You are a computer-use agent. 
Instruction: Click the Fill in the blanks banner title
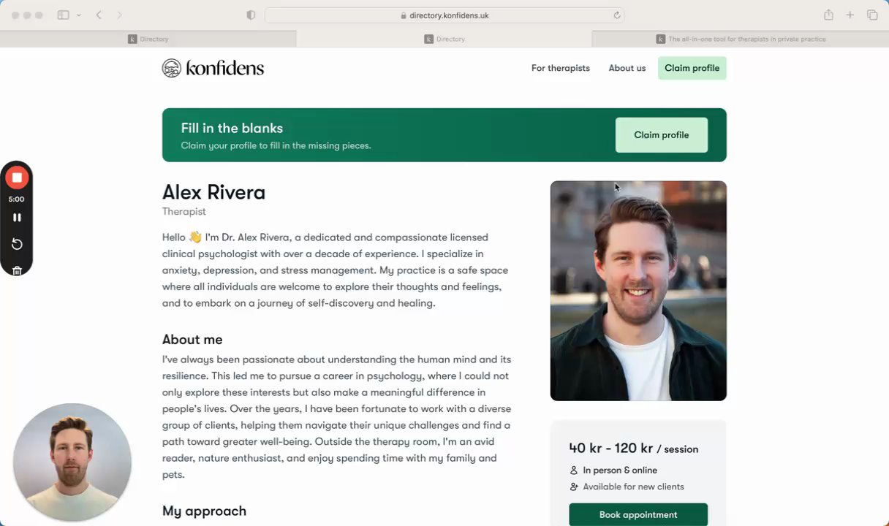232,128
